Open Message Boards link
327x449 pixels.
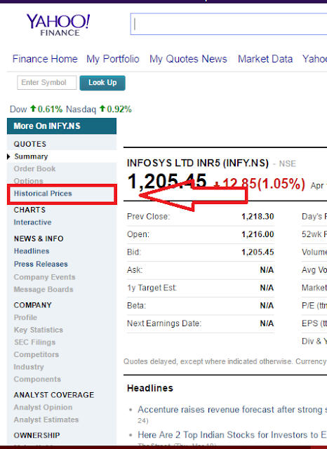(44, 289)
